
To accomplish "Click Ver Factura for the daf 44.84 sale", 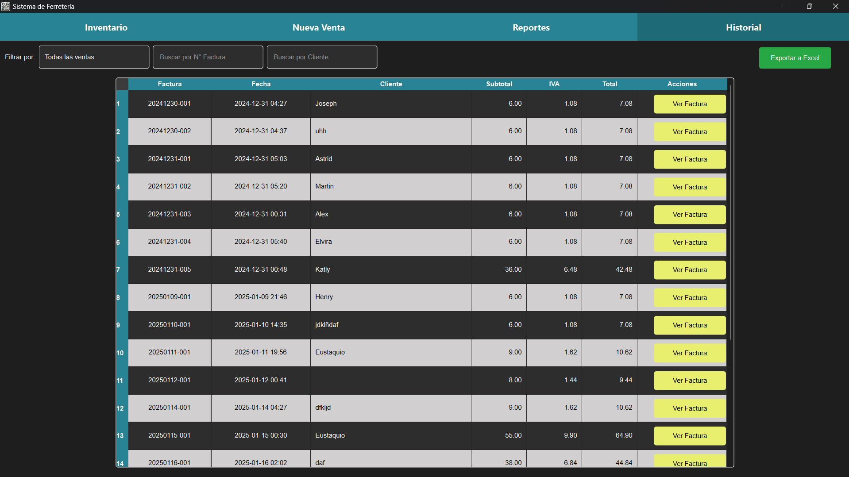I will tap(689, 463).
